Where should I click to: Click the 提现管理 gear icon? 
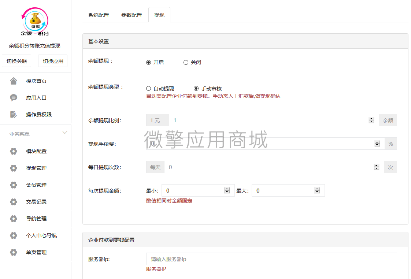tap(14, 168)
